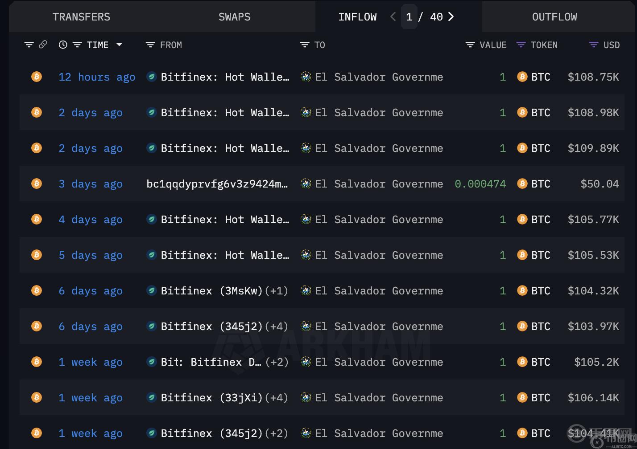Switch to the SWAPS tab
The width and height of the screenshot is (637, 449).
tap(234, 17)
